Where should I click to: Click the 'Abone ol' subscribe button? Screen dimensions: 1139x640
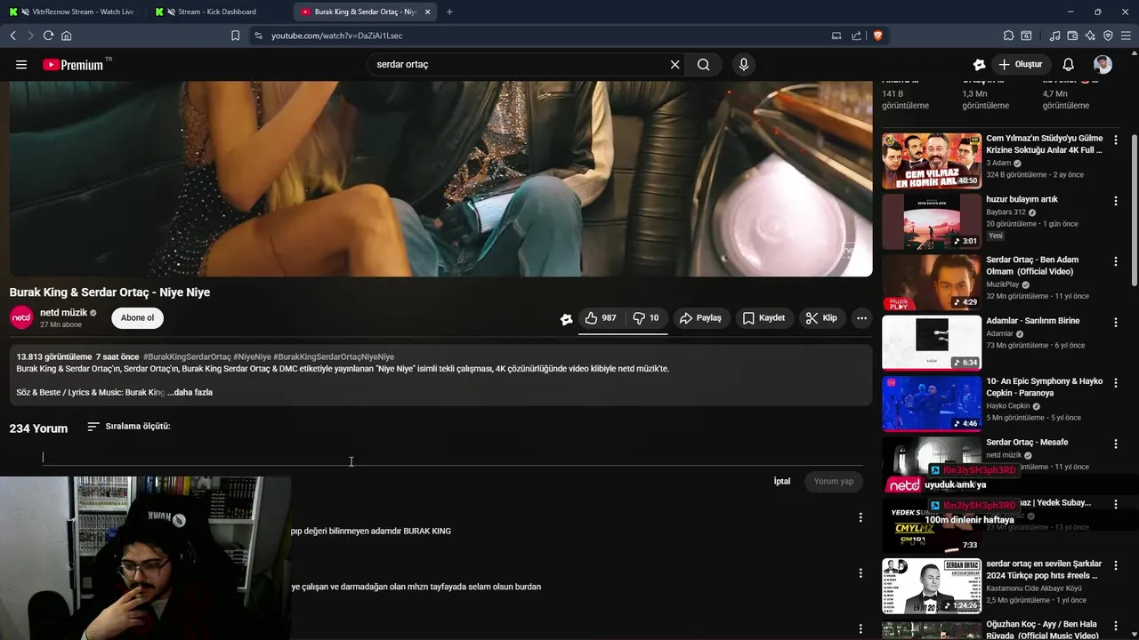tap(137, 317)
